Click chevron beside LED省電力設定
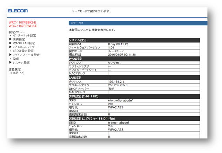This screenshot has width=222, height=153. pyautogui.click(x=10, y=51)
